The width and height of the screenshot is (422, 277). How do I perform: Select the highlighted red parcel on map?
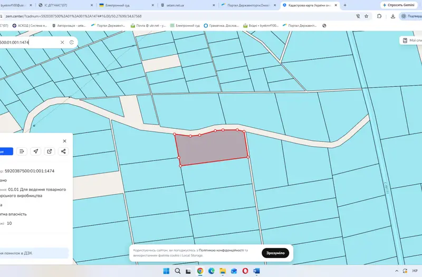click(x=213, y=148)
